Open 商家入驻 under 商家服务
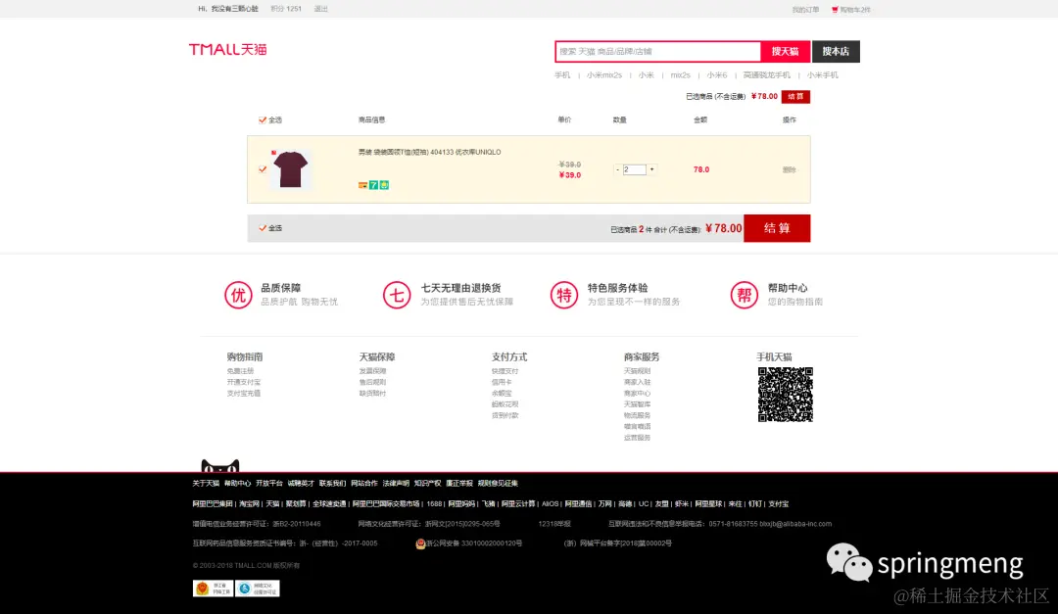This screenshot has width=1058, height=614. pos(637,382)
